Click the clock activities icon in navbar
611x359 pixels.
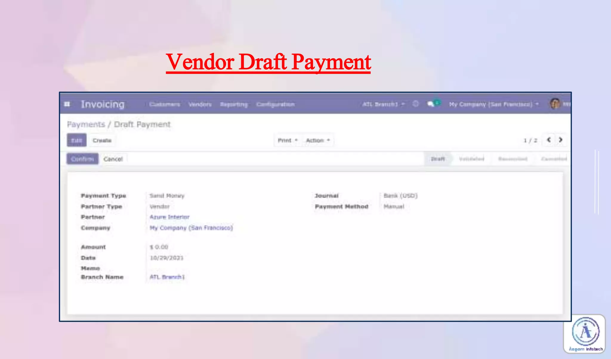pos(416,104)
